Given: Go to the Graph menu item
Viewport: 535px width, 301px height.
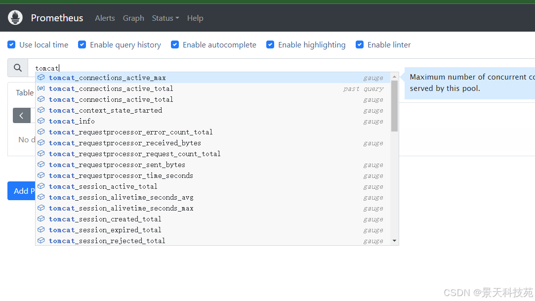Looking at the screenshot, I should click(x=133, y=18).
